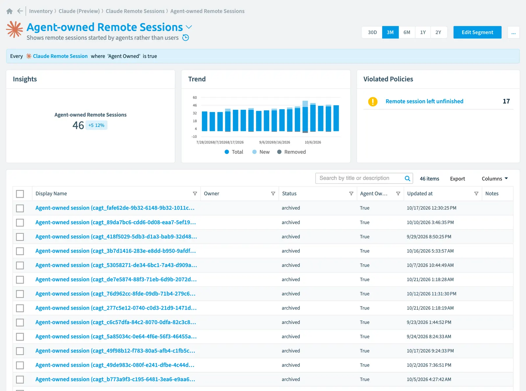Screen dimensions: 526x391
Task: Click the Edit Segment button
Action: (x=477, y=32)
